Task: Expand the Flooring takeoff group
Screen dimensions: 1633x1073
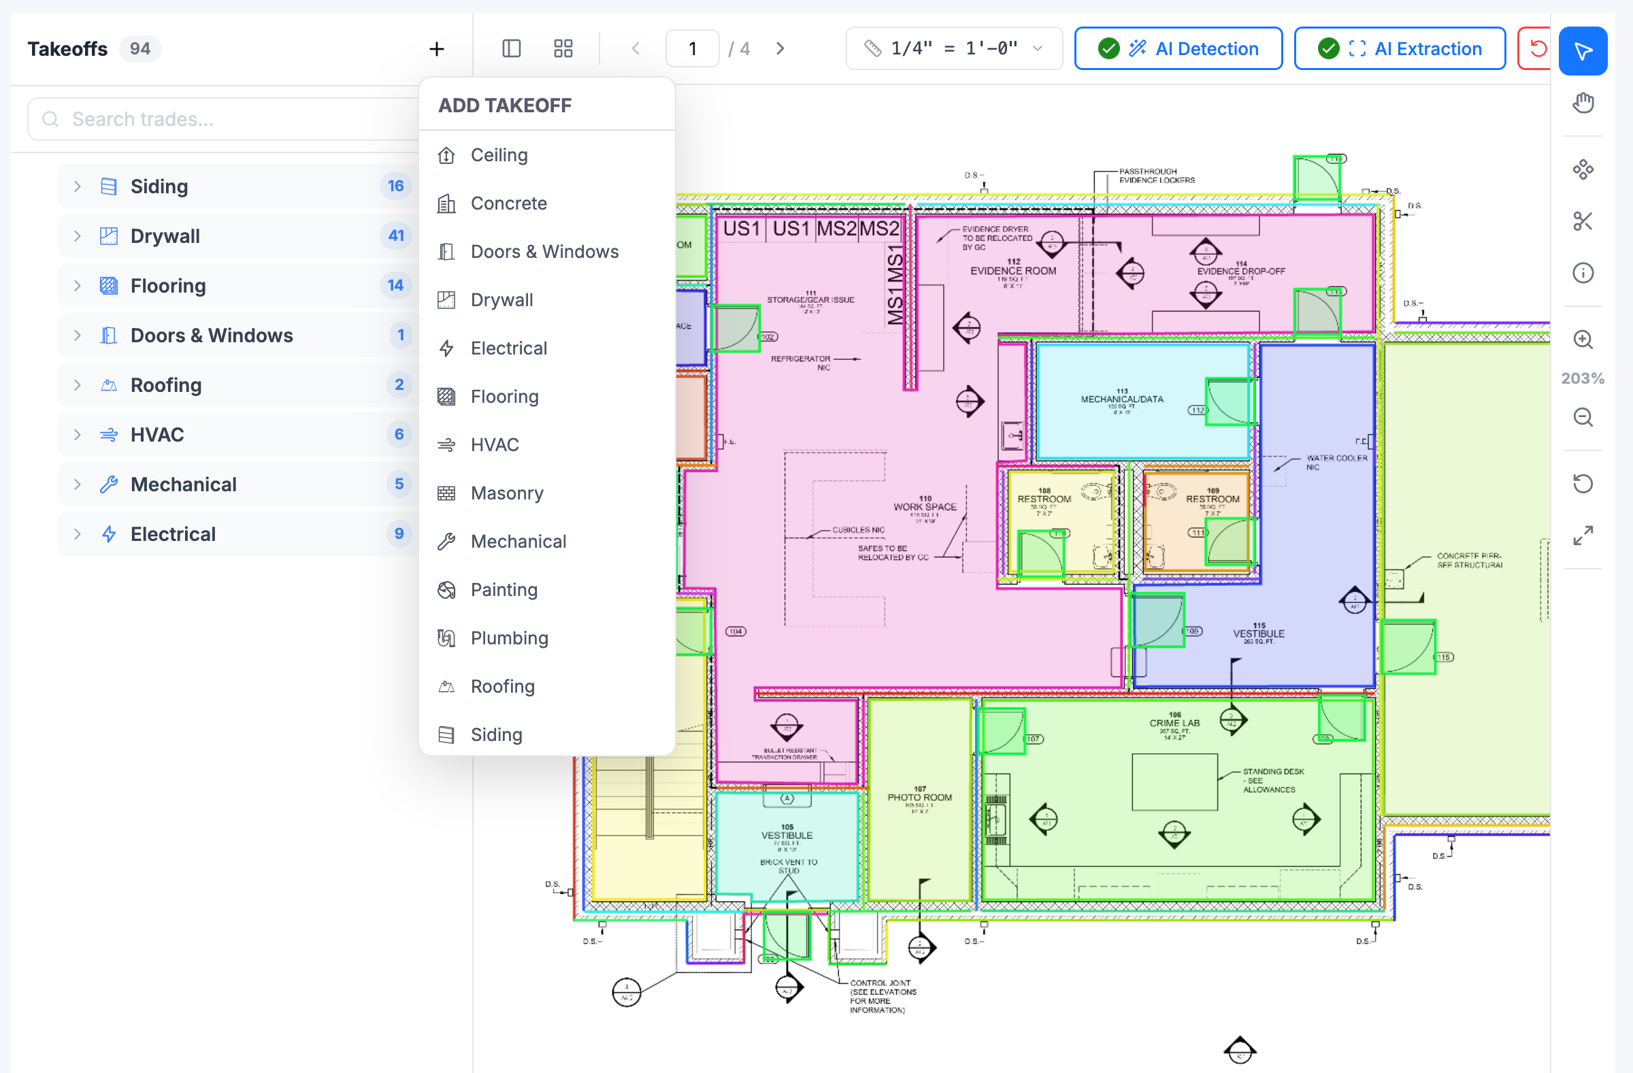Action: click(78, 285)
